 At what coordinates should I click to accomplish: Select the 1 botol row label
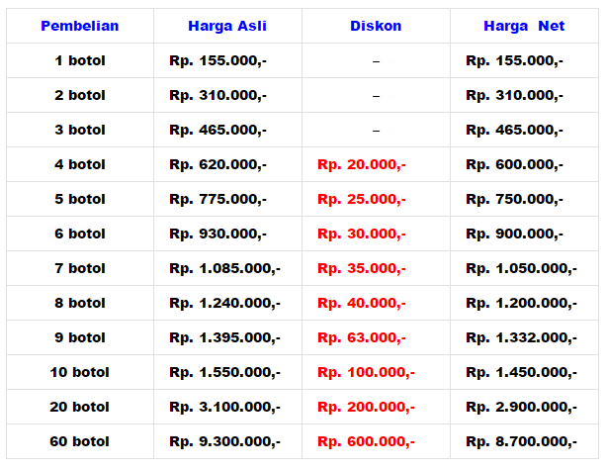point(79,60)
